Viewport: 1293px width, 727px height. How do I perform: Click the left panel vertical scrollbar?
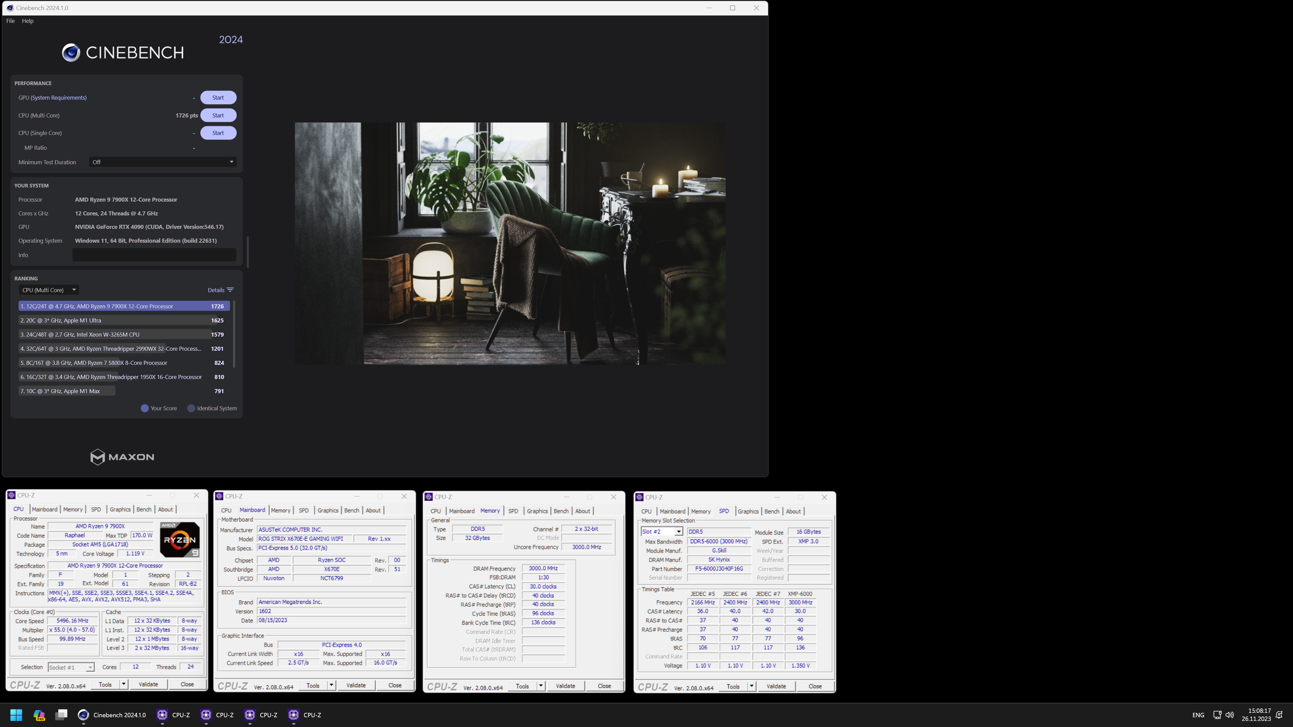coord(248,252)
